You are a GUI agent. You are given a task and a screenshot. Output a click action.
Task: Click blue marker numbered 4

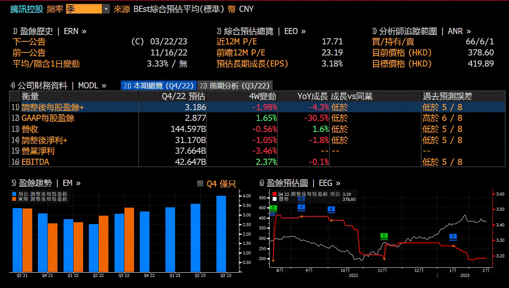pos(331,209)
